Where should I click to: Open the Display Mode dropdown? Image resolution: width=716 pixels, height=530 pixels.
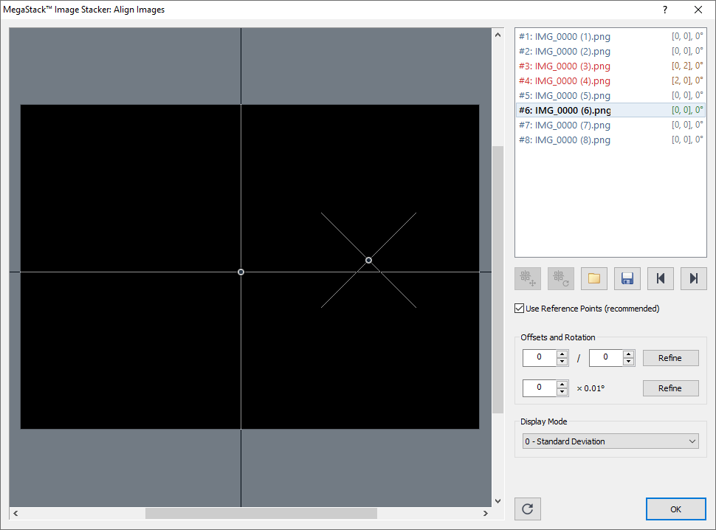click(610, 441)
